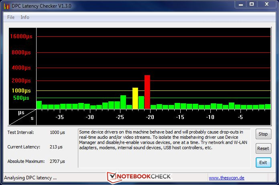Click the 16000µs axis label
This screenshot has height=185, width=279.
coord(21,37)
